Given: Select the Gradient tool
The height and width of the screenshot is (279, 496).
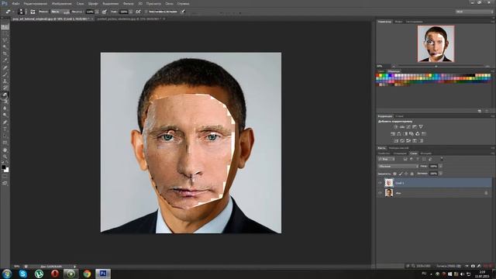Looking at the screenshot, I should coord(5,102).
